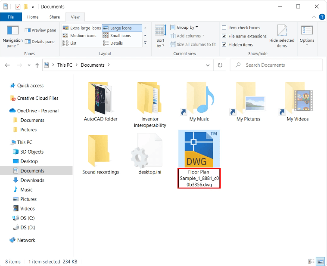
Task: Toggle the Preview pane button
Action: coord(40,30)
